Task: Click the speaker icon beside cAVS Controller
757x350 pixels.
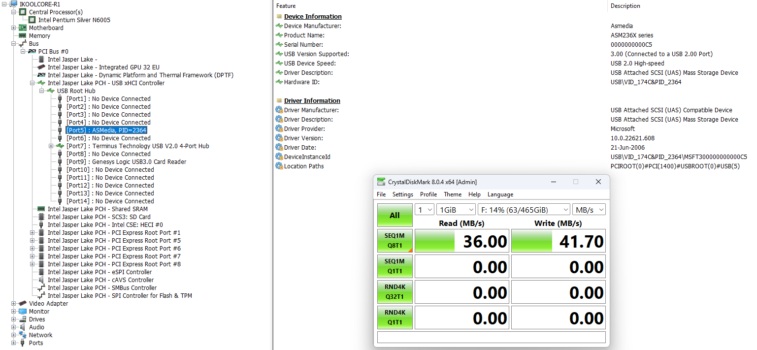Action: pyautogui.click(x=41, y=280)
